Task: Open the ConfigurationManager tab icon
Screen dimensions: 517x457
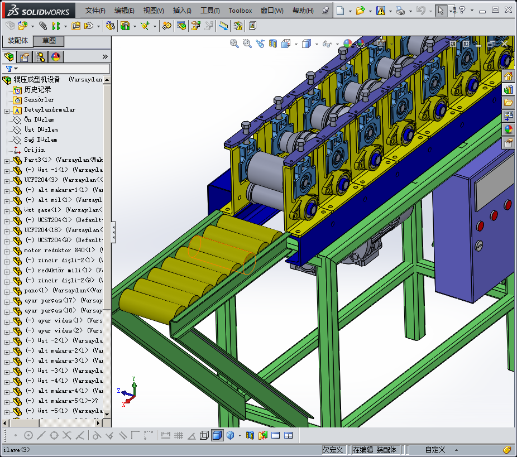Action: point(40,57)
